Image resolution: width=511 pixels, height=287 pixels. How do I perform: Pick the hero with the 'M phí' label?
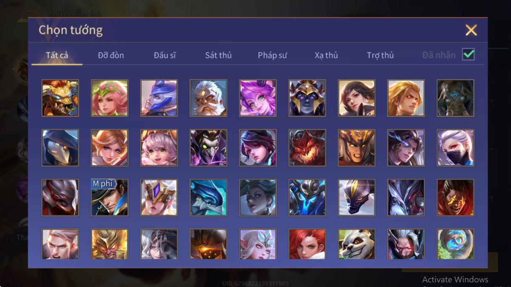[109, 197]
